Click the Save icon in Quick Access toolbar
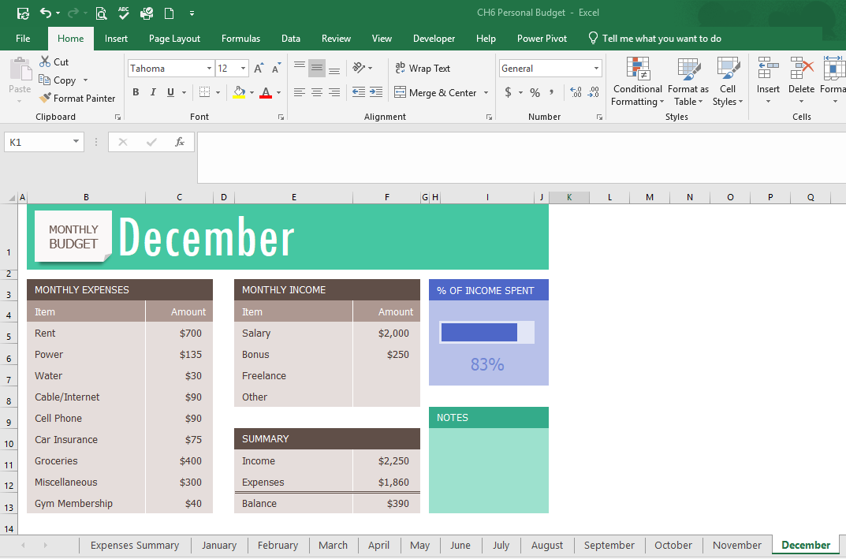 (23, 13)
